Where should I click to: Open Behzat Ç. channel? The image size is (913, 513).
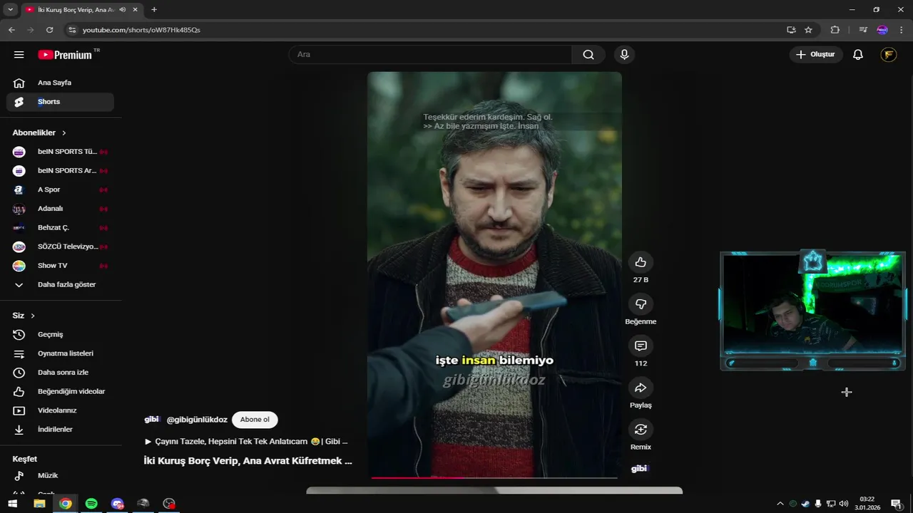click(60, 227)
